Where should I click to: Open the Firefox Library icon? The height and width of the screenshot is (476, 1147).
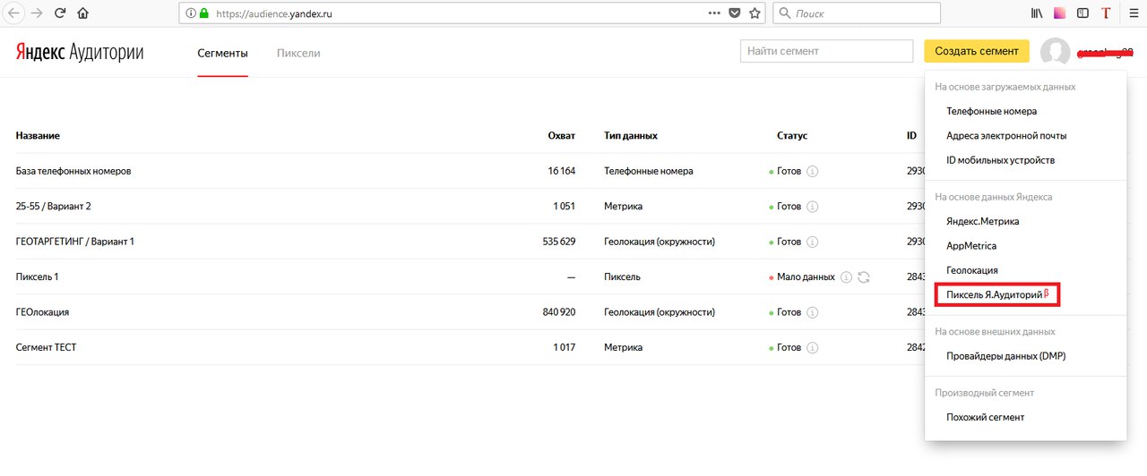[1037, 13]
